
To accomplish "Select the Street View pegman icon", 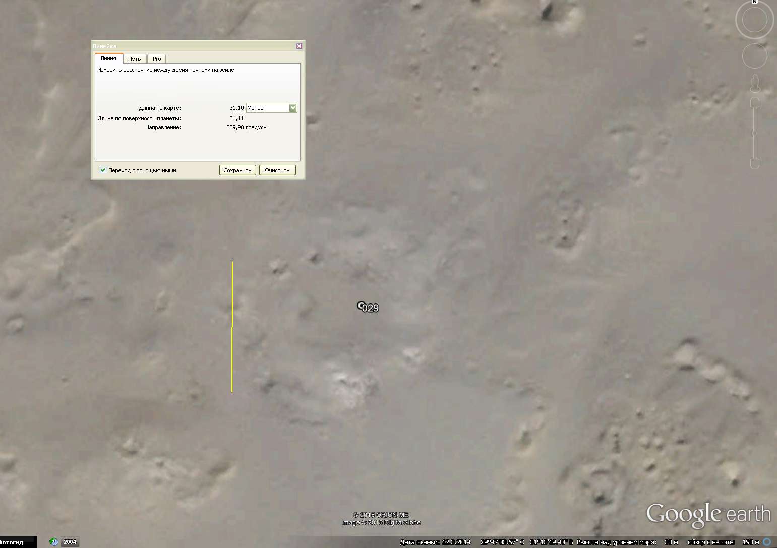I will (x=755, y=83).
